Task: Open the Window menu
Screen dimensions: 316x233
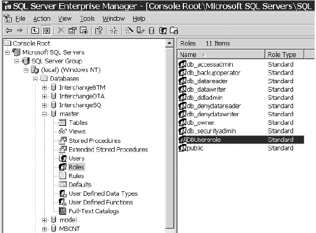Action: point(114,19)
